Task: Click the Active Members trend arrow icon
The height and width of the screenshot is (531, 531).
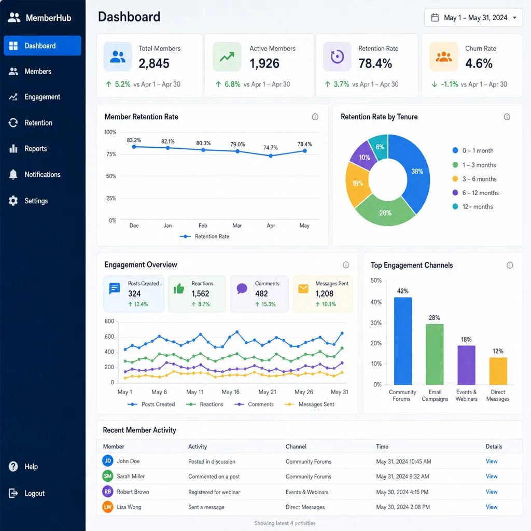Action: point(227,57)
